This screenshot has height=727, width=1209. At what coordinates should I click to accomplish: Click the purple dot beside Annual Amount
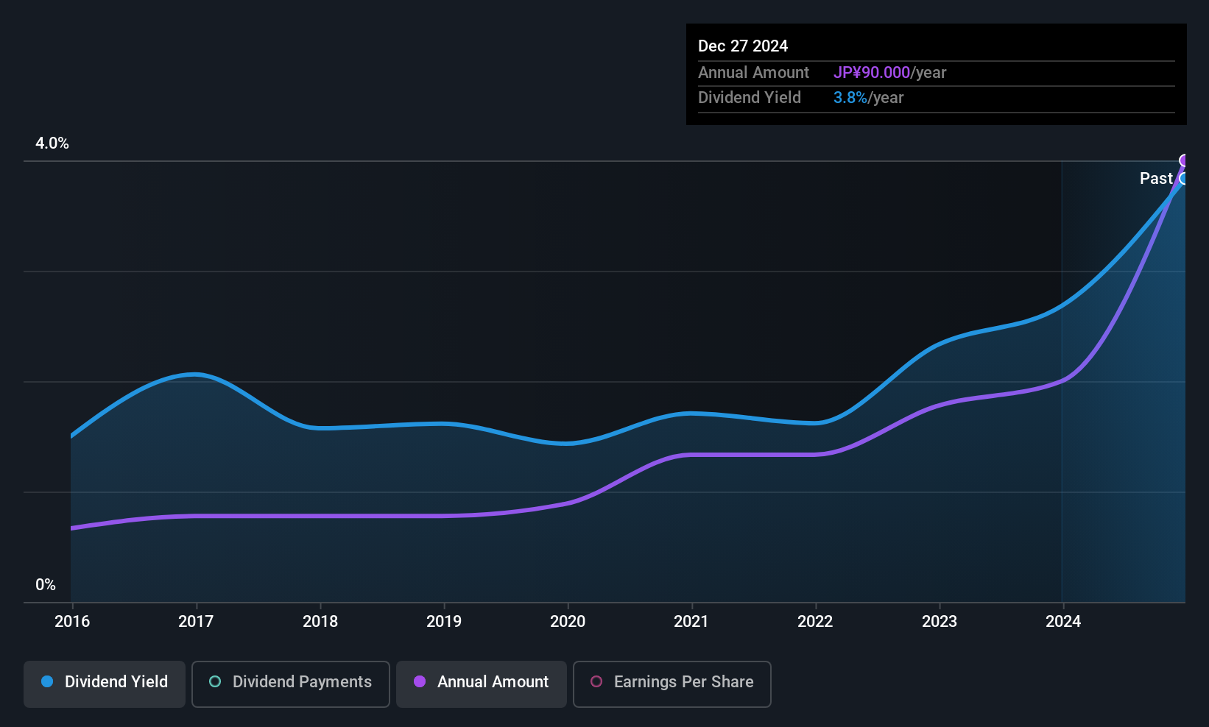[x=420, y=682]
